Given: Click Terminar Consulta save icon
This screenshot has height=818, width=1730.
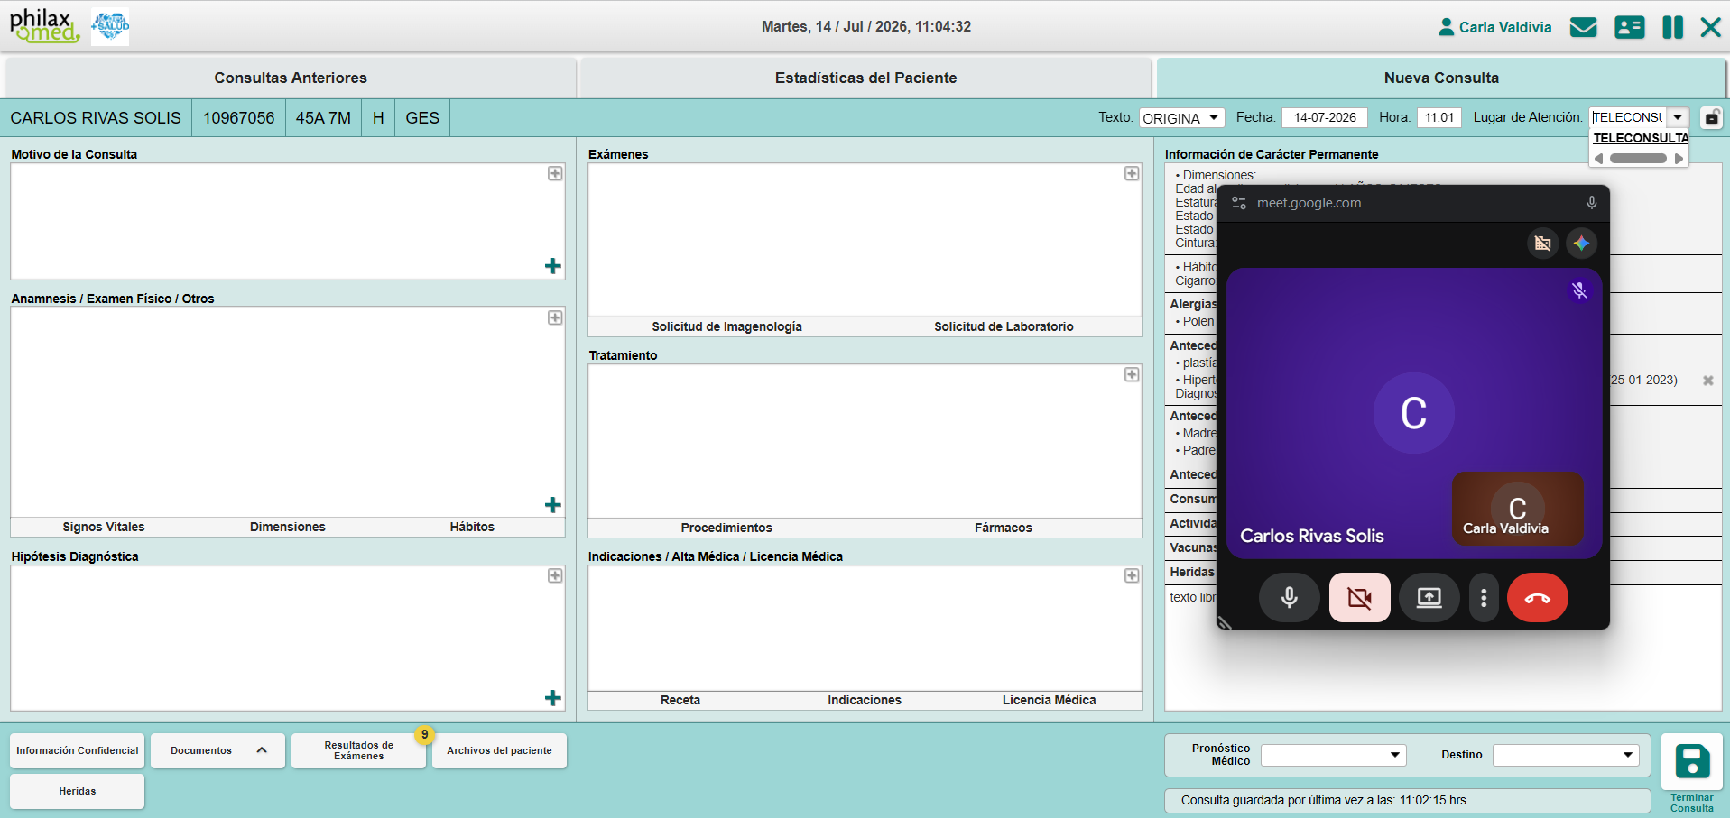Looking at the screenshot, I should coord(1692,761).
